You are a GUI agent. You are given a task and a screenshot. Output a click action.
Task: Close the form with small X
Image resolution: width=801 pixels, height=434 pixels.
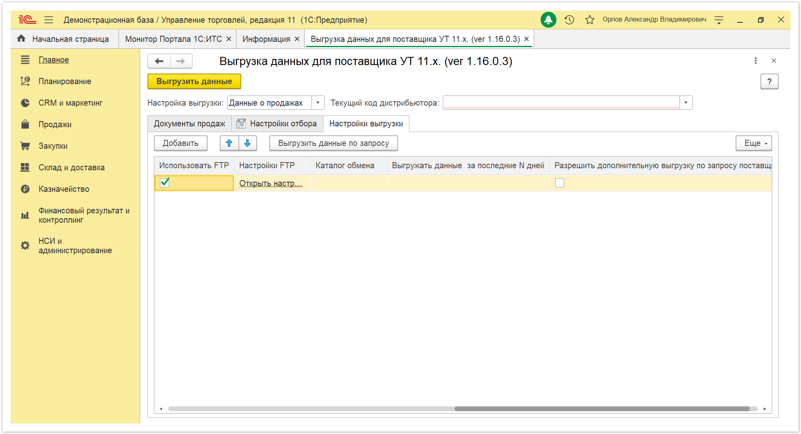click(774, 61)
